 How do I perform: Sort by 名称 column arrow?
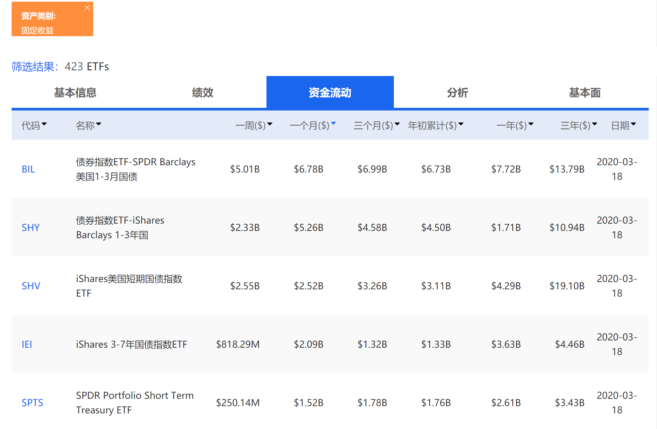pos(99,124)
